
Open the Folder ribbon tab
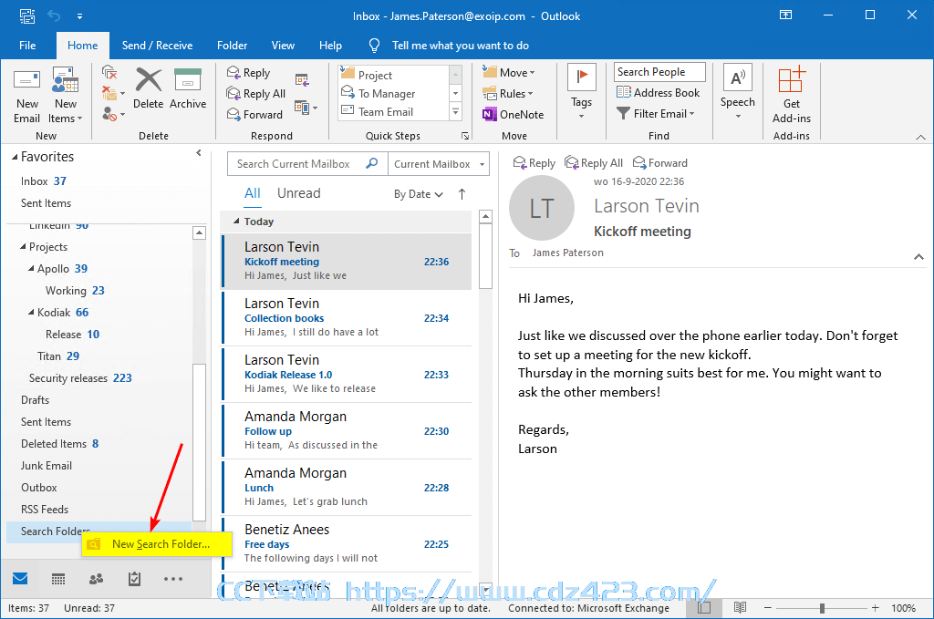tap(233, 46)
